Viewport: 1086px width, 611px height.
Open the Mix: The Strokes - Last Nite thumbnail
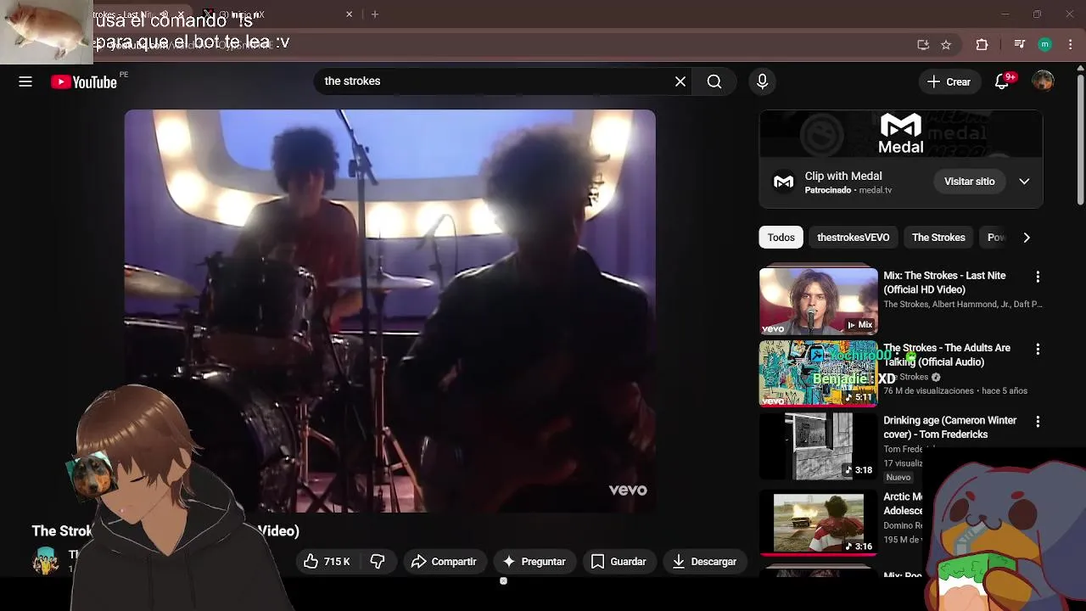tap(818, 300)
